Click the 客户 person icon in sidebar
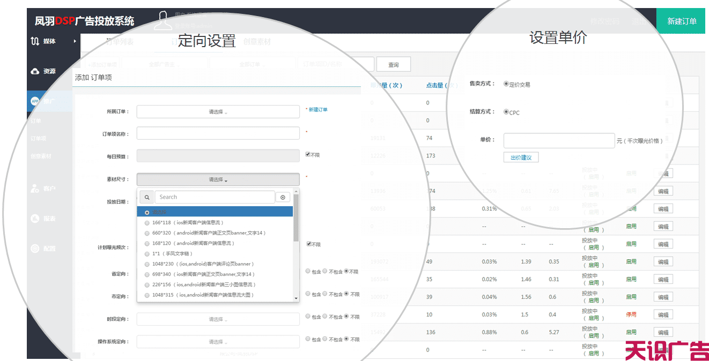 (x=35, y=189)
